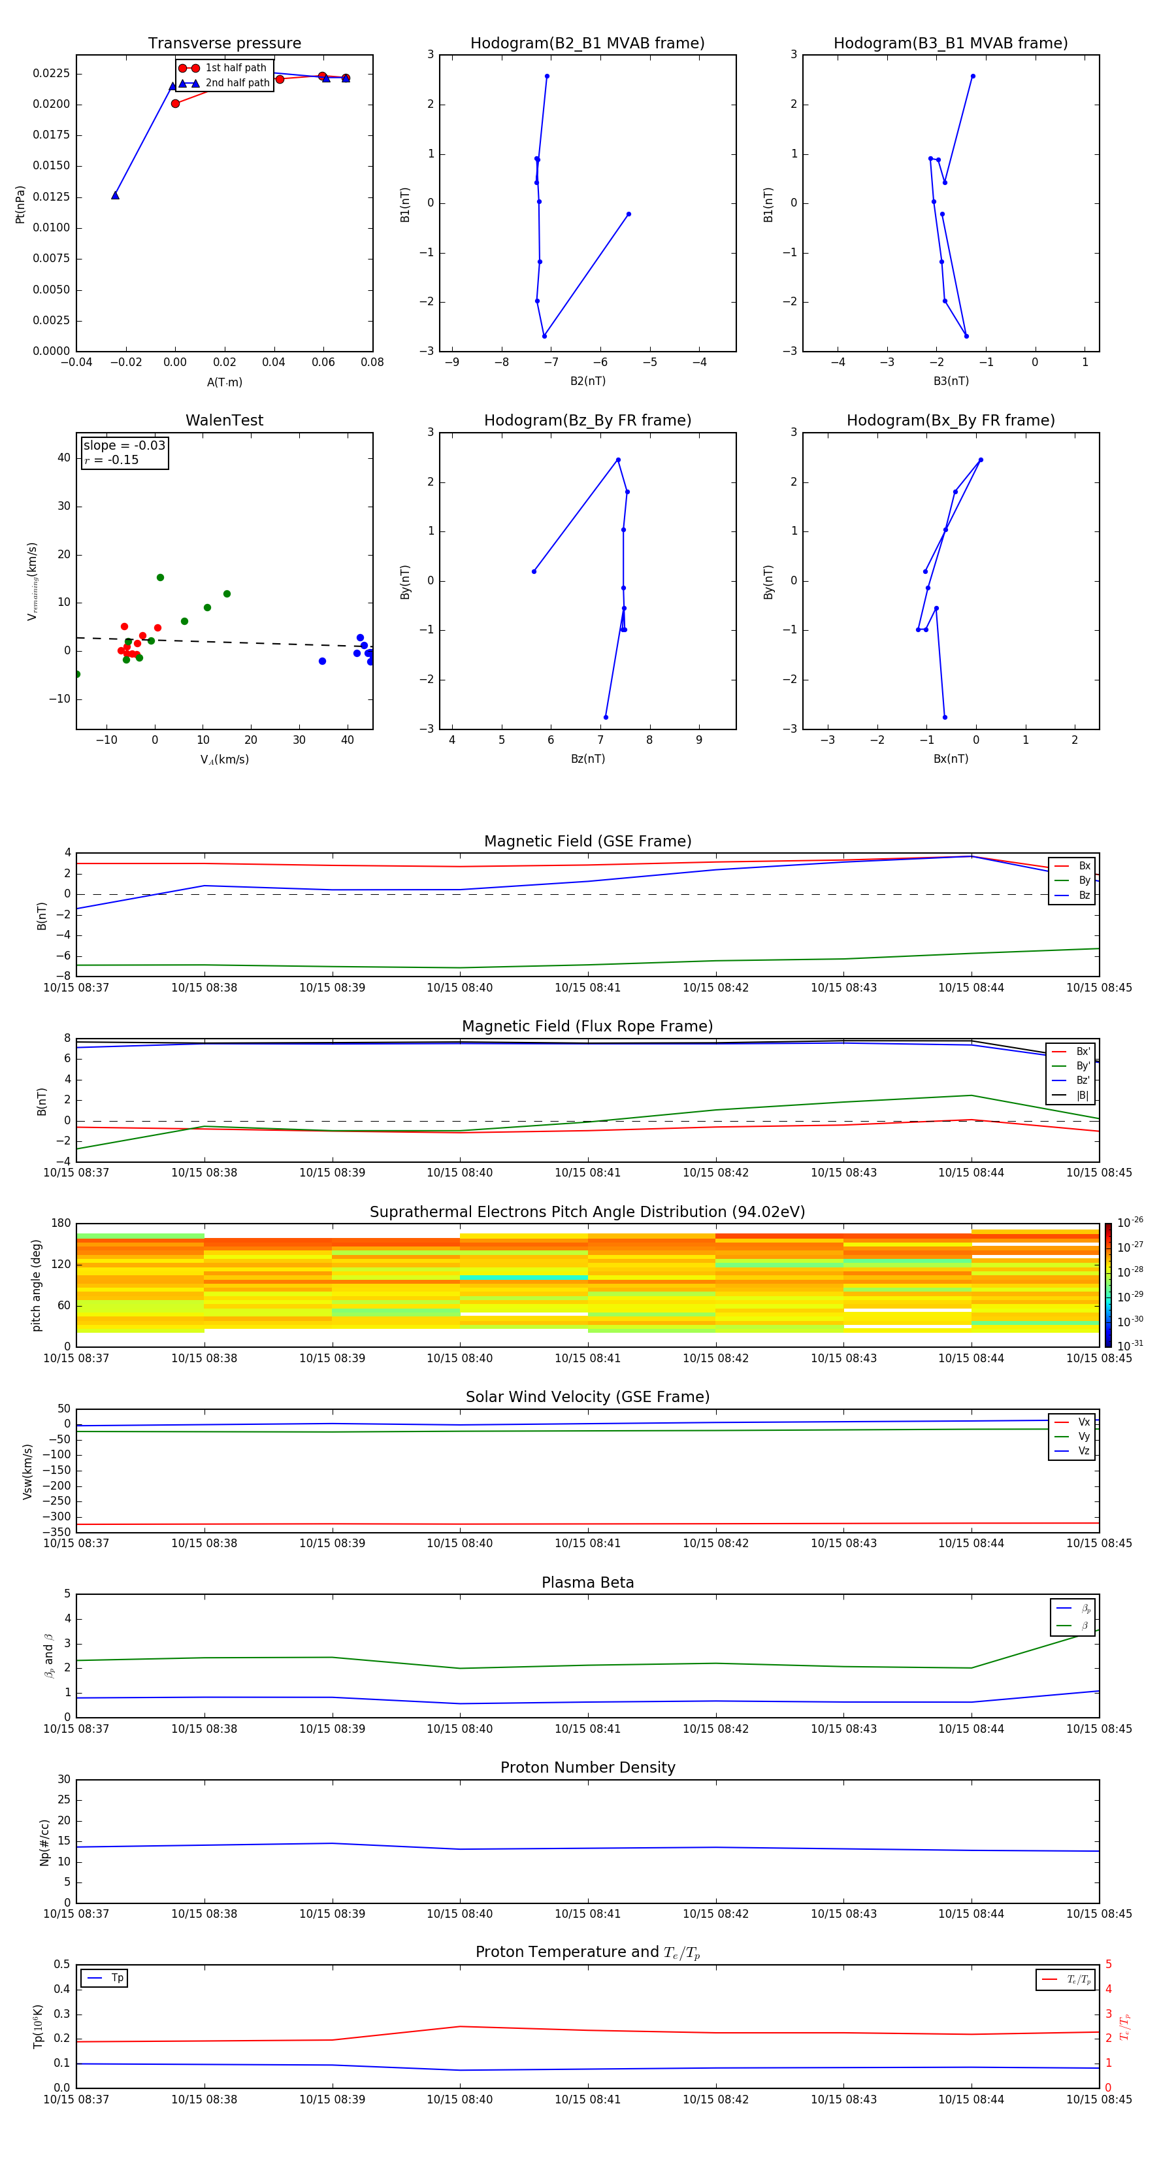Click the "A(T·m)" x-axis label
The width and height of the screenshot is (1176, 2157).
click(224, 382)
